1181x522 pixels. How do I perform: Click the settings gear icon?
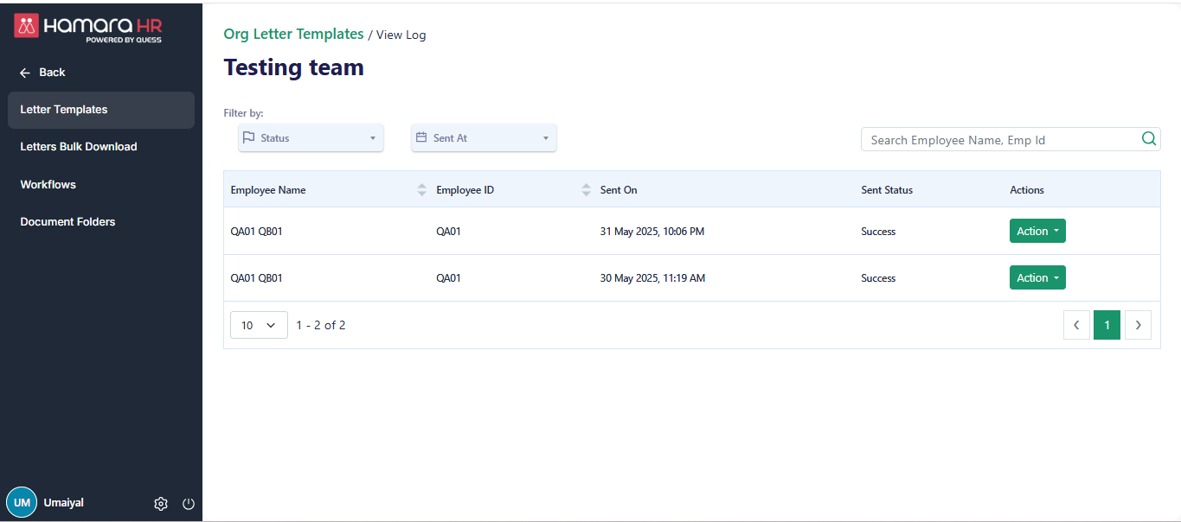coord(160,504)
